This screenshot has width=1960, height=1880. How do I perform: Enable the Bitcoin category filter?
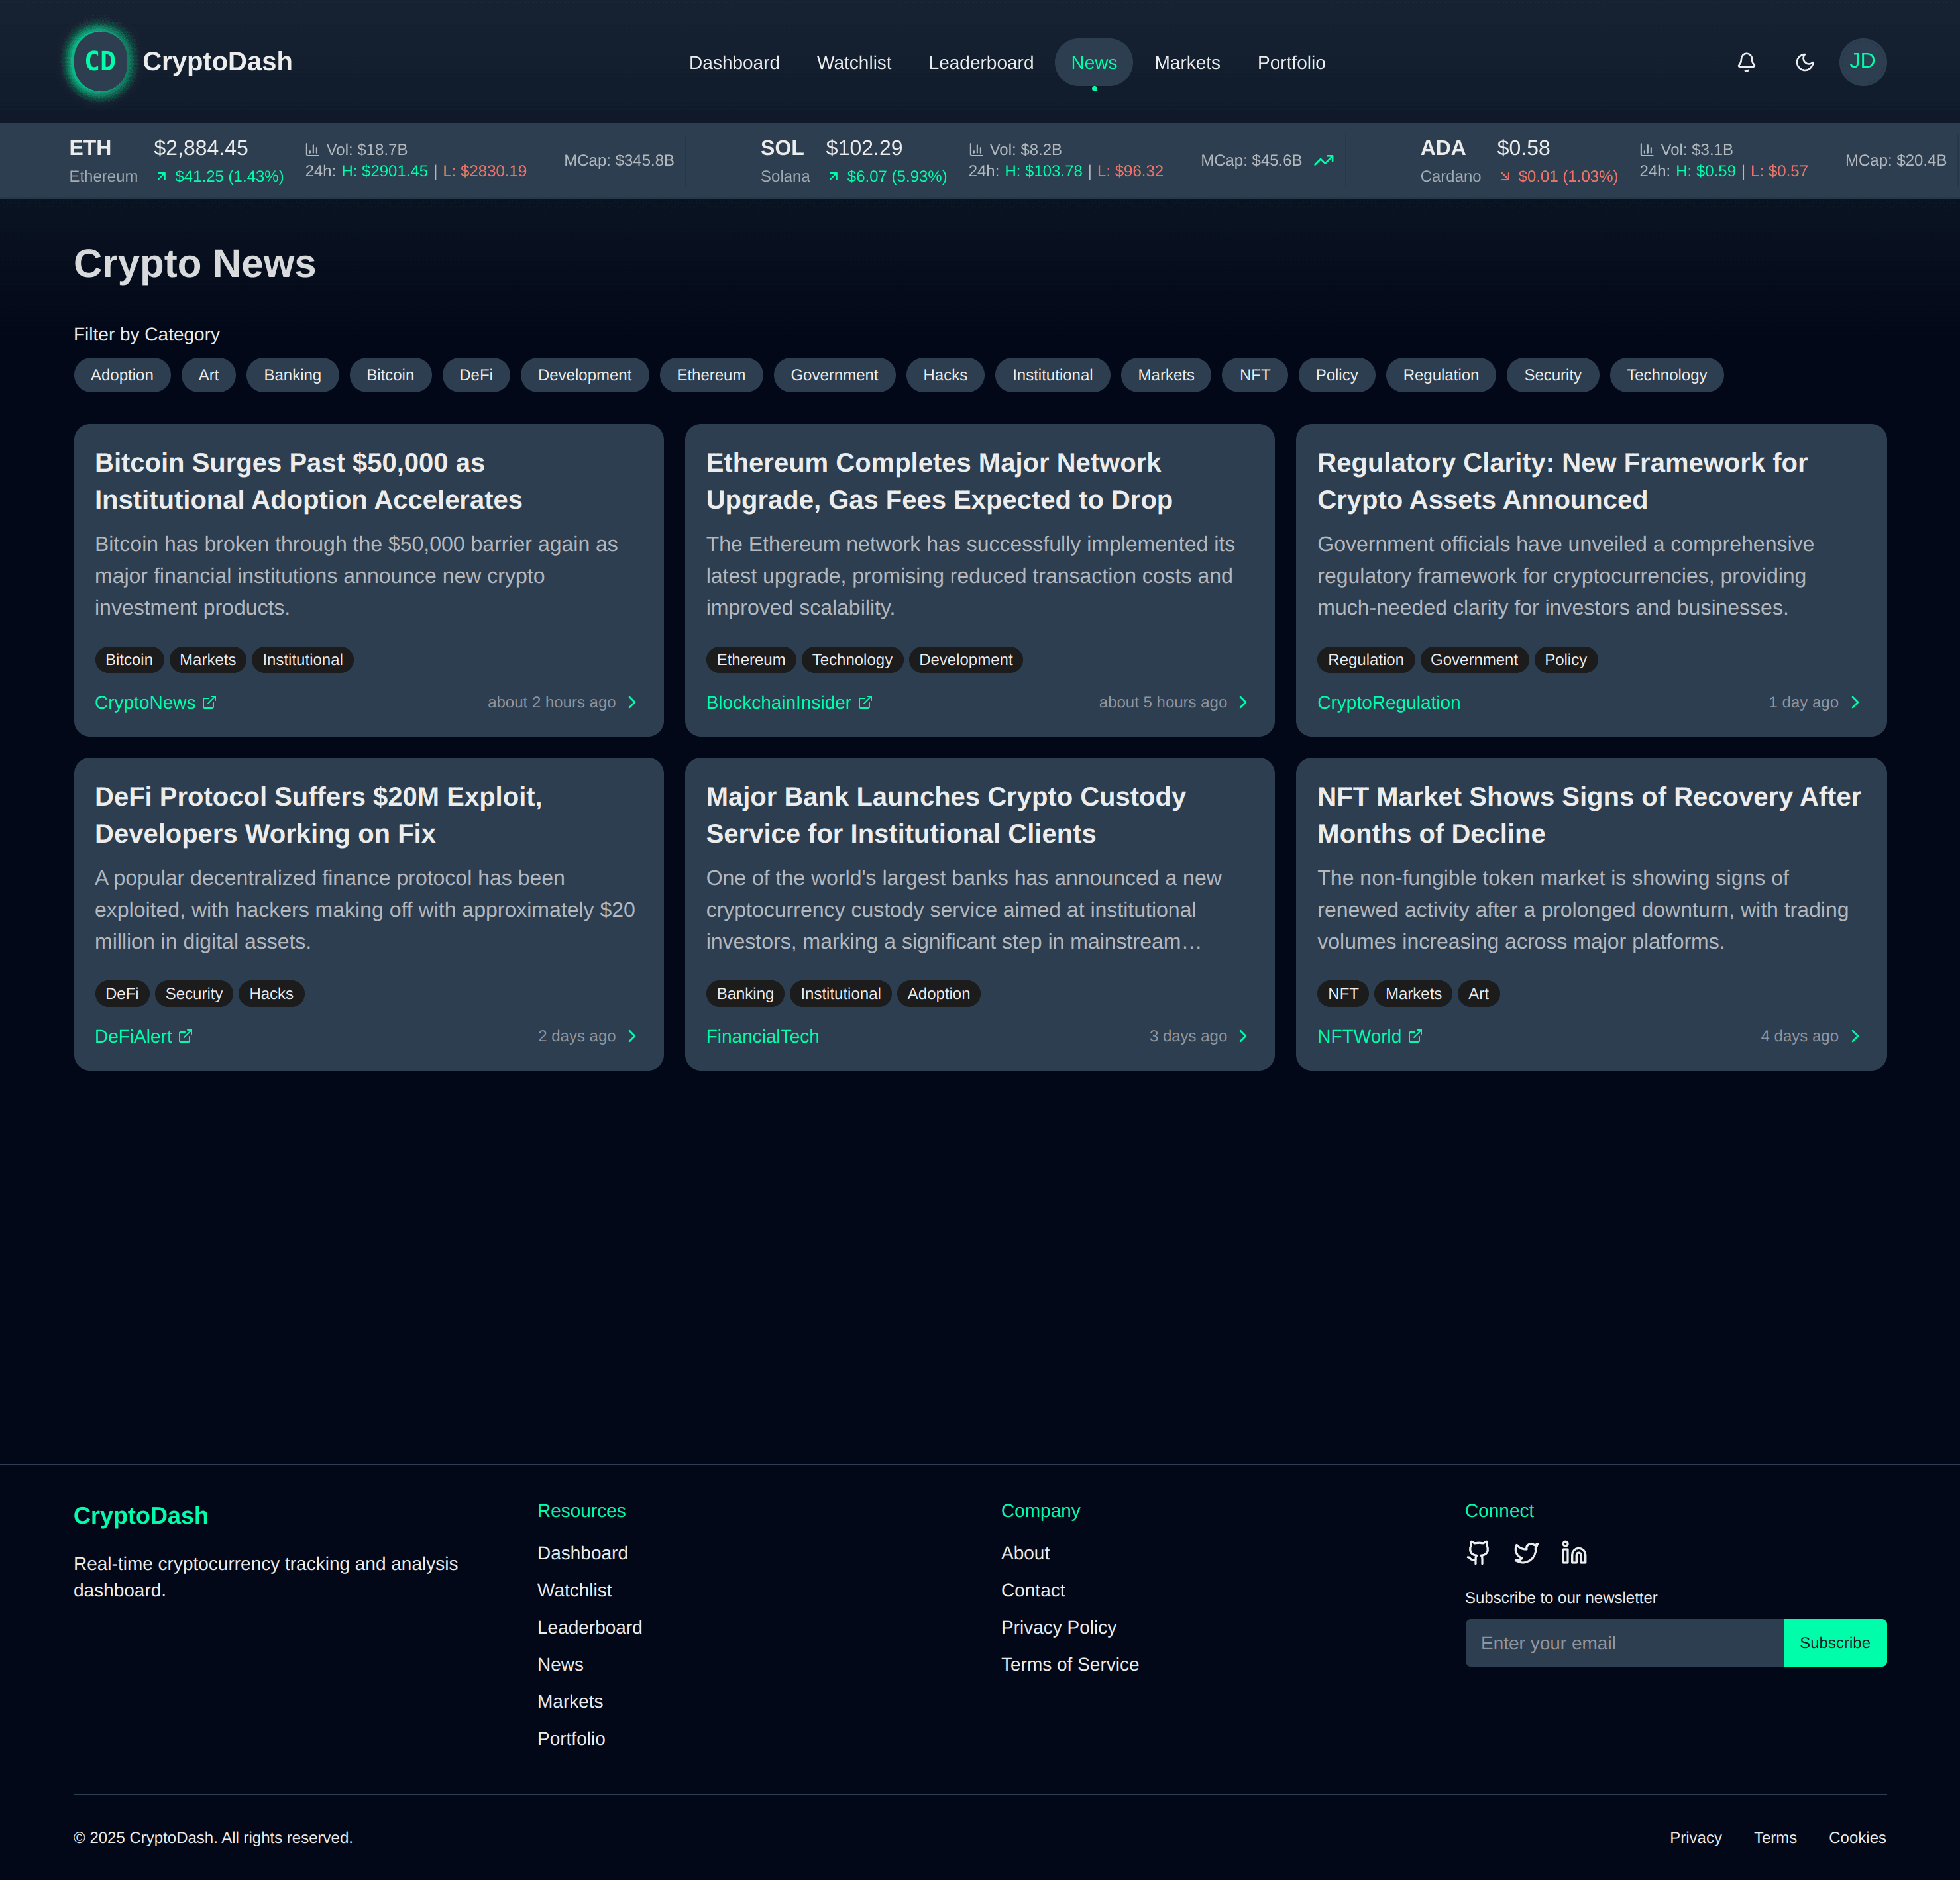point(390,374)
